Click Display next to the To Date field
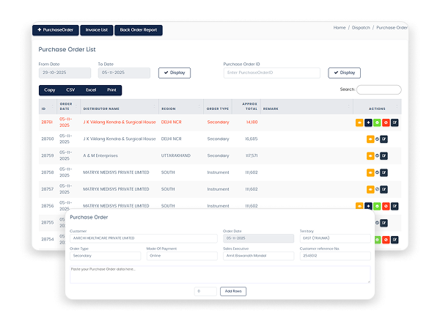440x330 pixels. pyautogui.click(x=175, y=73)
